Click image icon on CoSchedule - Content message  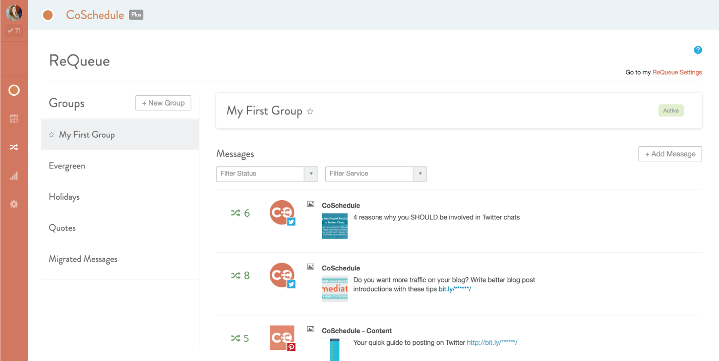pos(311,329)
